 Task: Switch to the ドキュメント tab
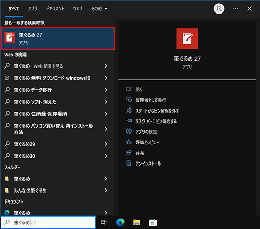pyautogui.click(x=55, y=9)
